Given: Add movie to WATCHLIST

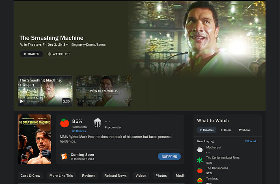Looking at the screenshot, I should pyautogui.click(x=59, y=54).
